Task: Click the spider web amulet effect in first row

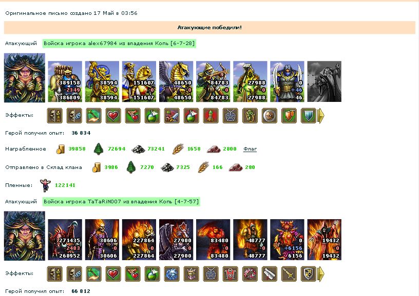Action: (231, 116)
